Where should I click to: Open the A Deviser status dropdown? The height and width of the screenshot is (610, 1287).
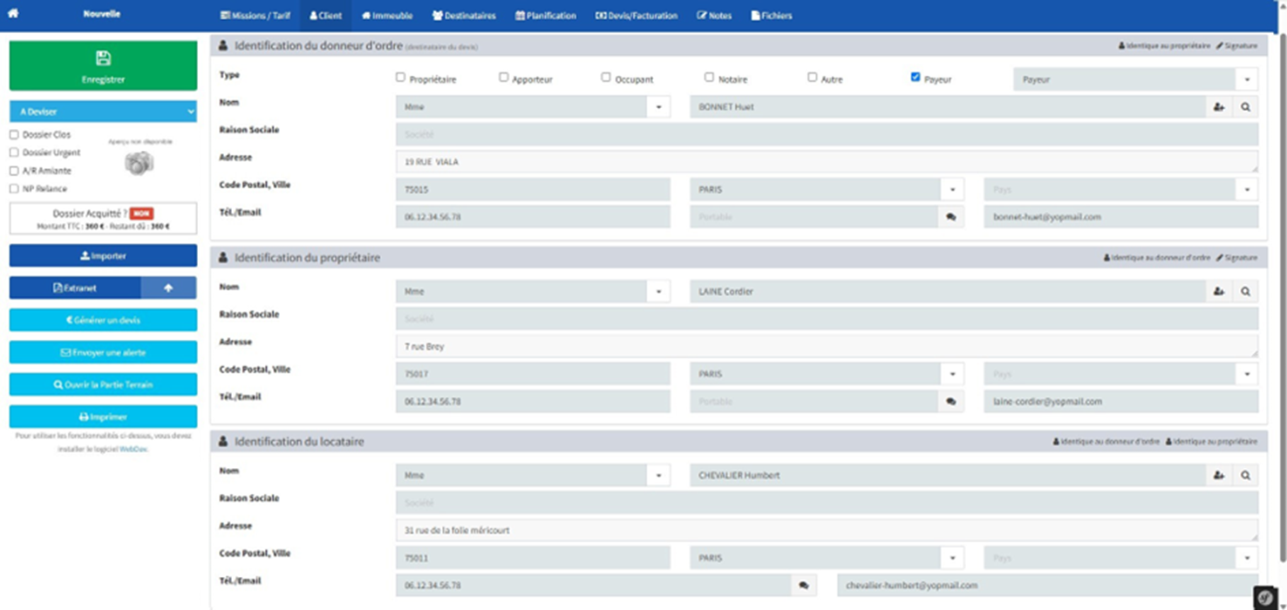click(103, 112)
